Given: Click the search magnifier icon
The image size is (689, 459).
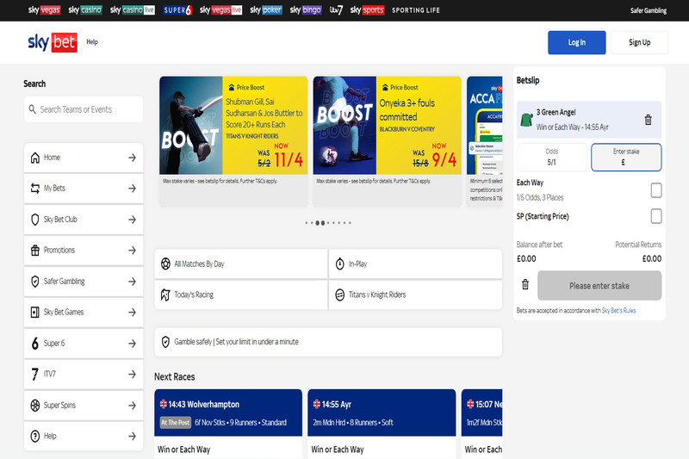Looking at the screenshot, I should click(x=33, y=109).
